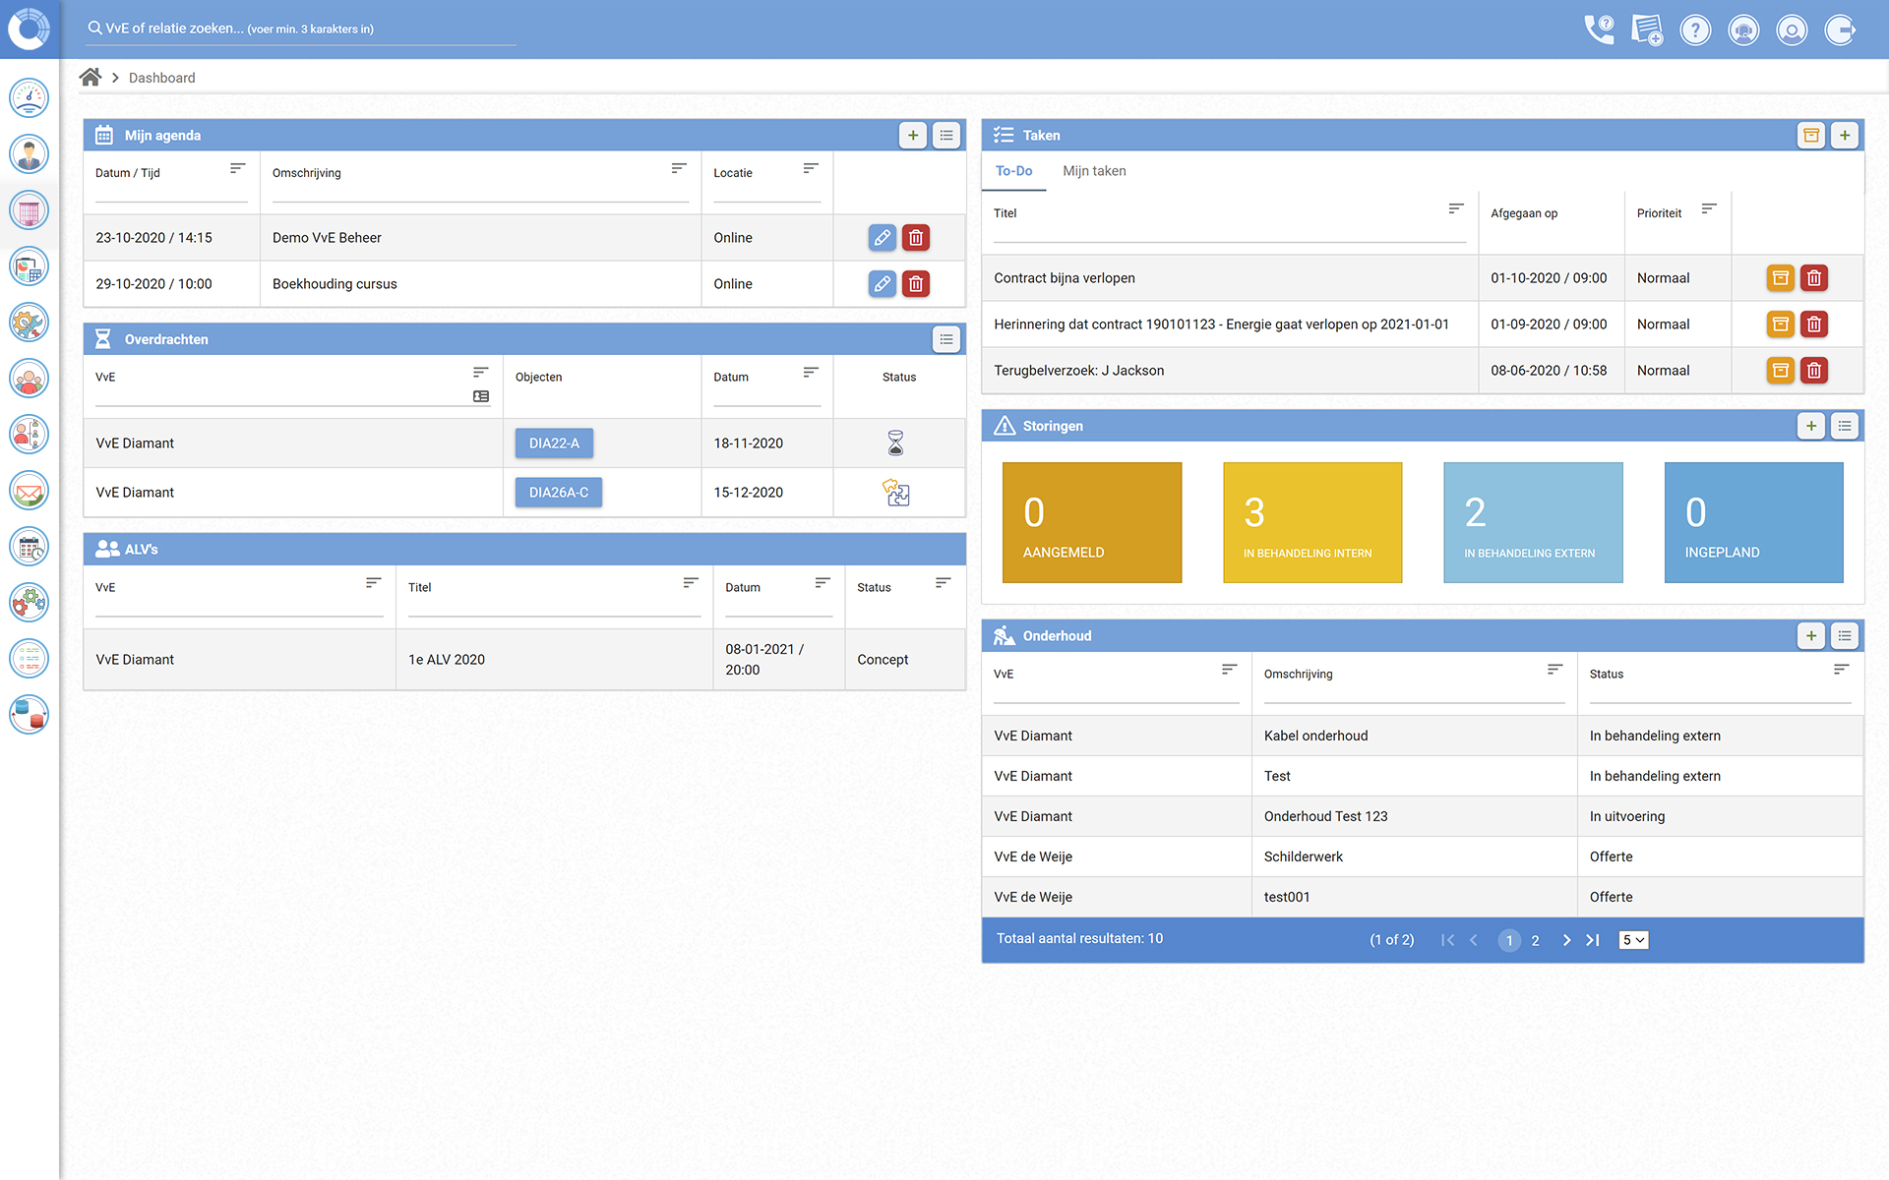The height and width of the screenshot is (1180, 1889).
Task: Edit the Demo VvE Beheer agenda entry
Action: pyautogui.click(x=882, y=237)
